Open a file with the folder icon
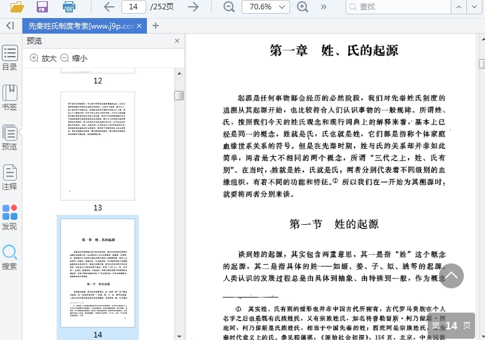This screenshot has height=340, width=485. click(17, 6)
